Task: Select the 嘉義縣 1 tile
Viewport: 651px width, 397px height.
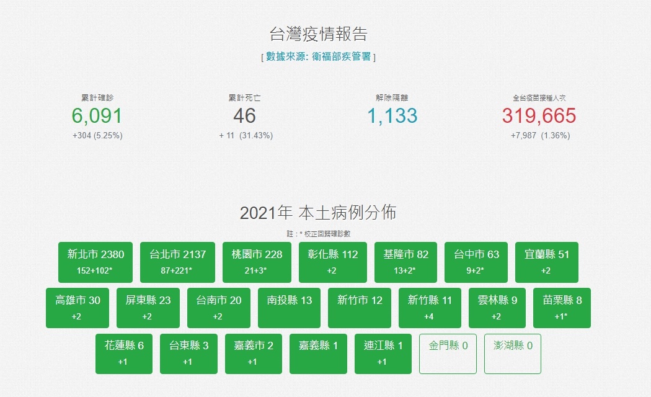Action: tap(319, 354)
